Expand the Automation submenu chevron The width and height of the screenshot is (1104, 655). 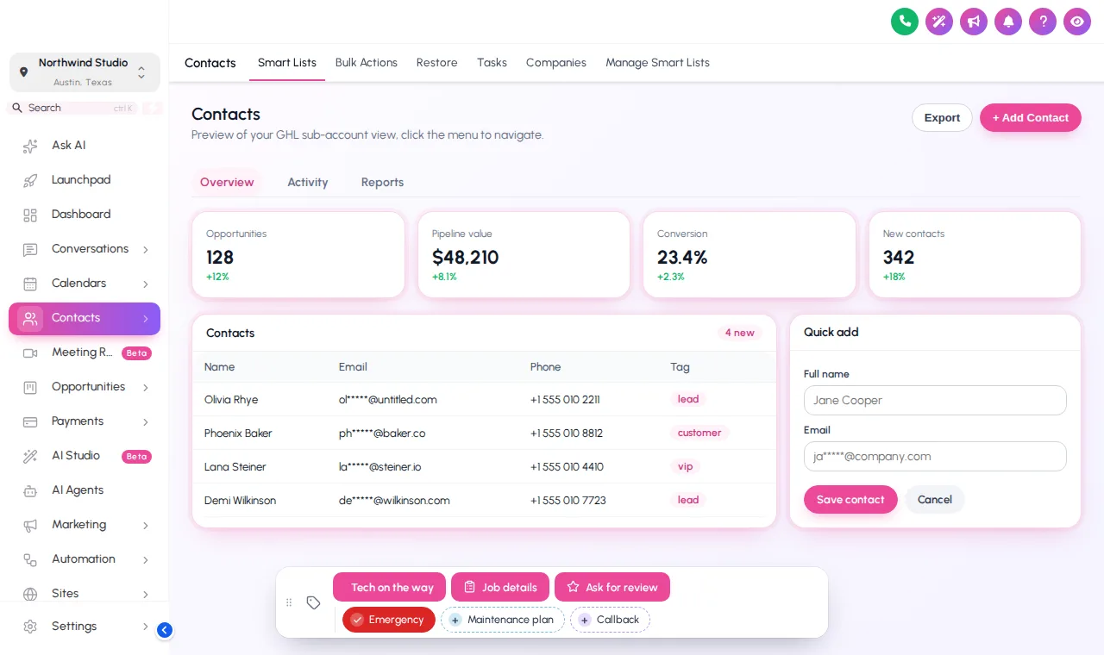[146, 559]
